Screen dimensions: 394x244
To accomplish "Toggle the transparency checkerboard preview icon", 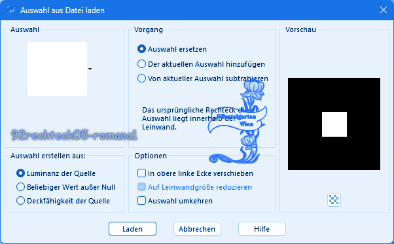I will (334, 200).
